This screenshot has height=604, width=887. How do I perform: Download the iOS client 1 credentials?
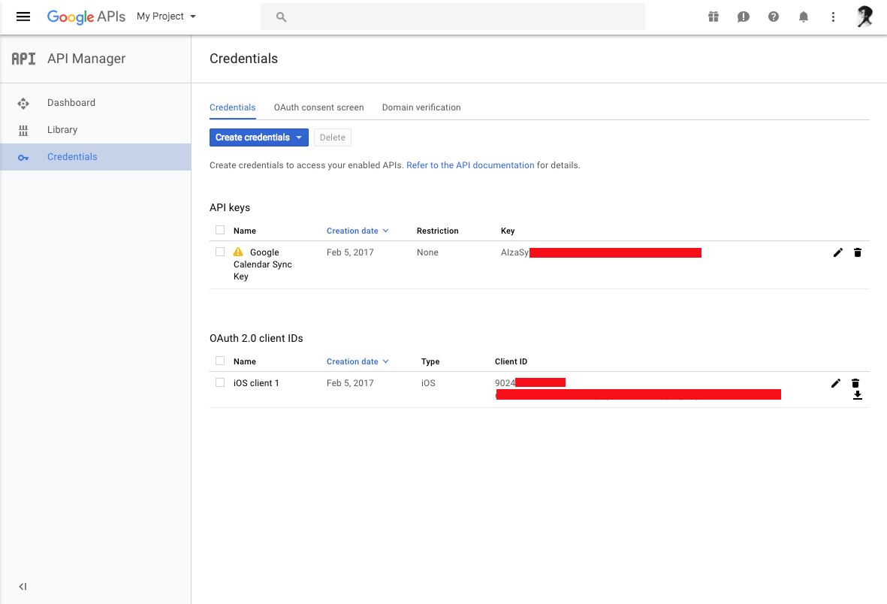tap(858, 396)
